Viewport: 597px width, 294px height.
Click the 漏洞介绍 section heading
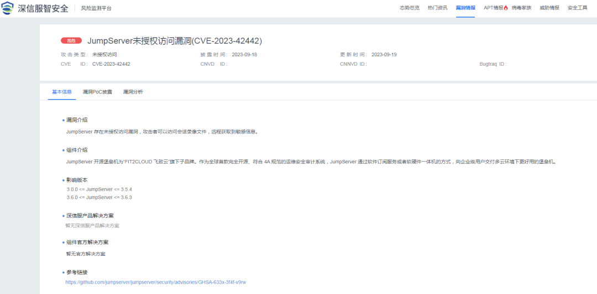[x=77, y=120]
